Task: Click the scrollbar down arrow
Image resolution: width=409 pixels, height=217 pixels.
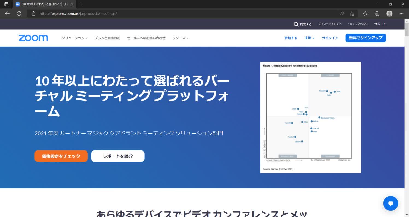Action: pyautogui.click(x=407, y=215)
